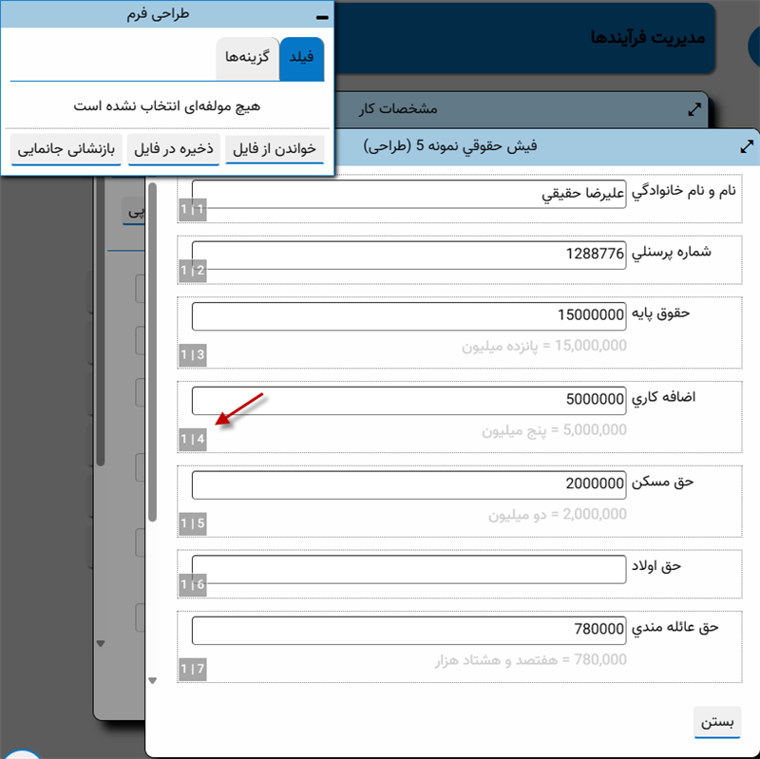Click the 1|7 badge of حق عائله مندي
The height and width of the screenshot is (759, 760).
tap(192, 669)
